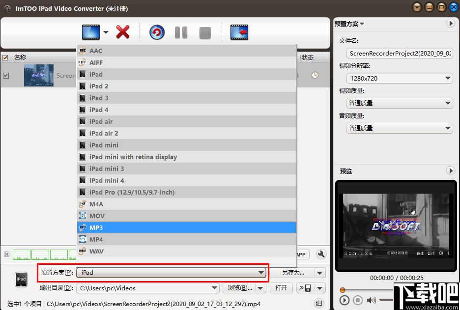Select the highlighted MP3 format
Image resolution: width=460 pixels, height=310 pixels.
coord(187,227)
